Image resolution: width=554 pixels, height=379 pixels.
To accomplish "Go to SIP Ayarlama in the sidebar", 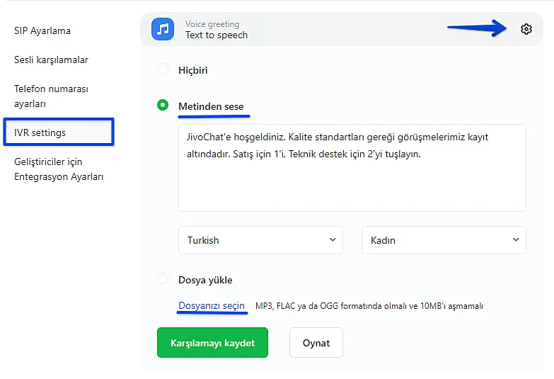I will (42, 30).
